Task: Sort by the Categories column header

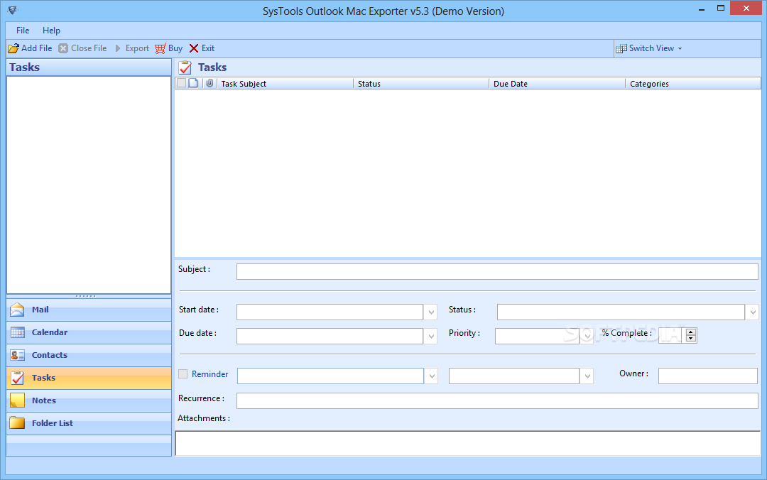Action: pyautogui.click(x=693, y=84)
